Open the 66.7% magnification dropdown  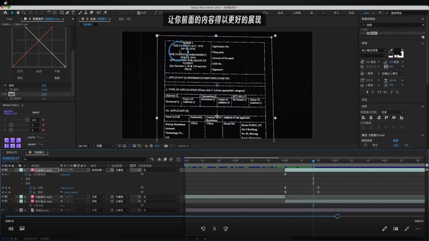point(85,146)
